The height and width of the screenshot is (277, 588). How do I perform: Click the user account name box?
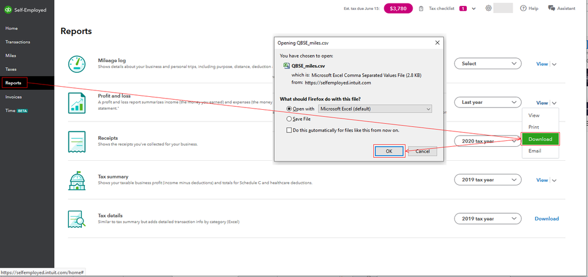pyautogui.click(x=503, y=8)
